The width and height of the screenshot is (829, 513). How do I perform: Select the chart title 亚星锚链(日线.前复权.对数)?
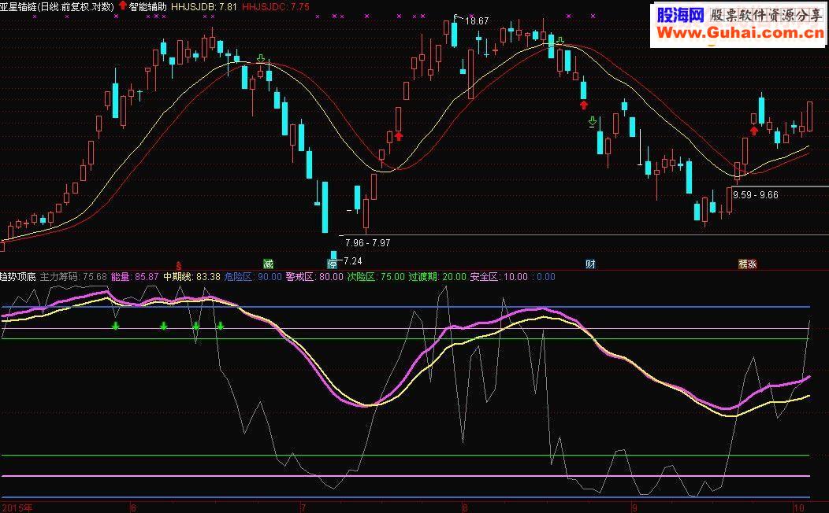coord(57,6)
